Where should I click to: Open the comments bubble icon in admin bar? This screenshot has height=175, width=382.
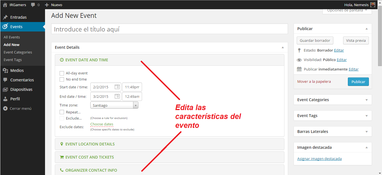tap(33, 5)
